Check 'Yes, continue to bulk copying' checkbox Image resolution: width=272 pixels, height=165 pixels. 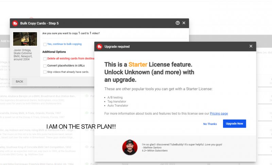(x=45, y=44)
